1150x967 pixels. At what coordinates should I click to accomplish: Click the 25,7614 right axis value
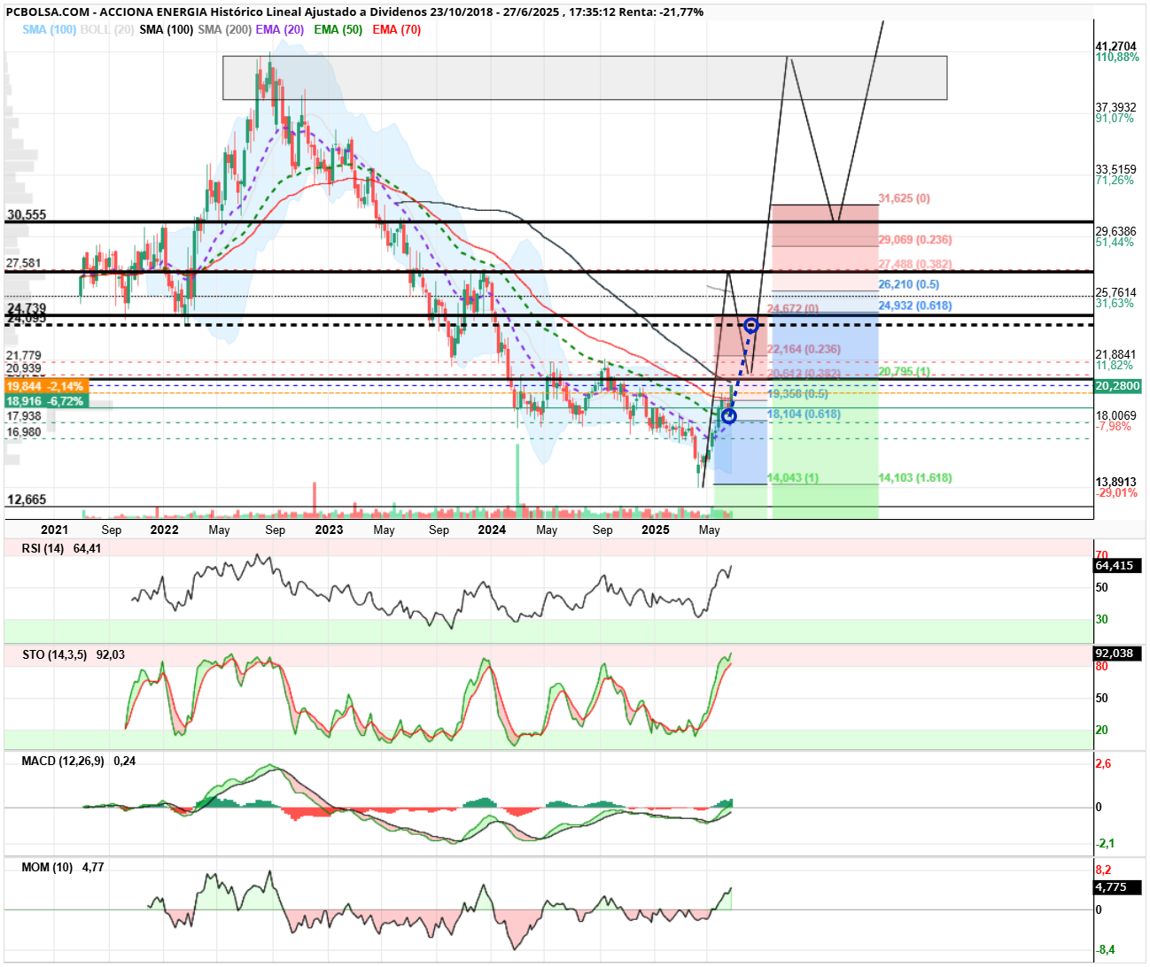(1116, 292)
